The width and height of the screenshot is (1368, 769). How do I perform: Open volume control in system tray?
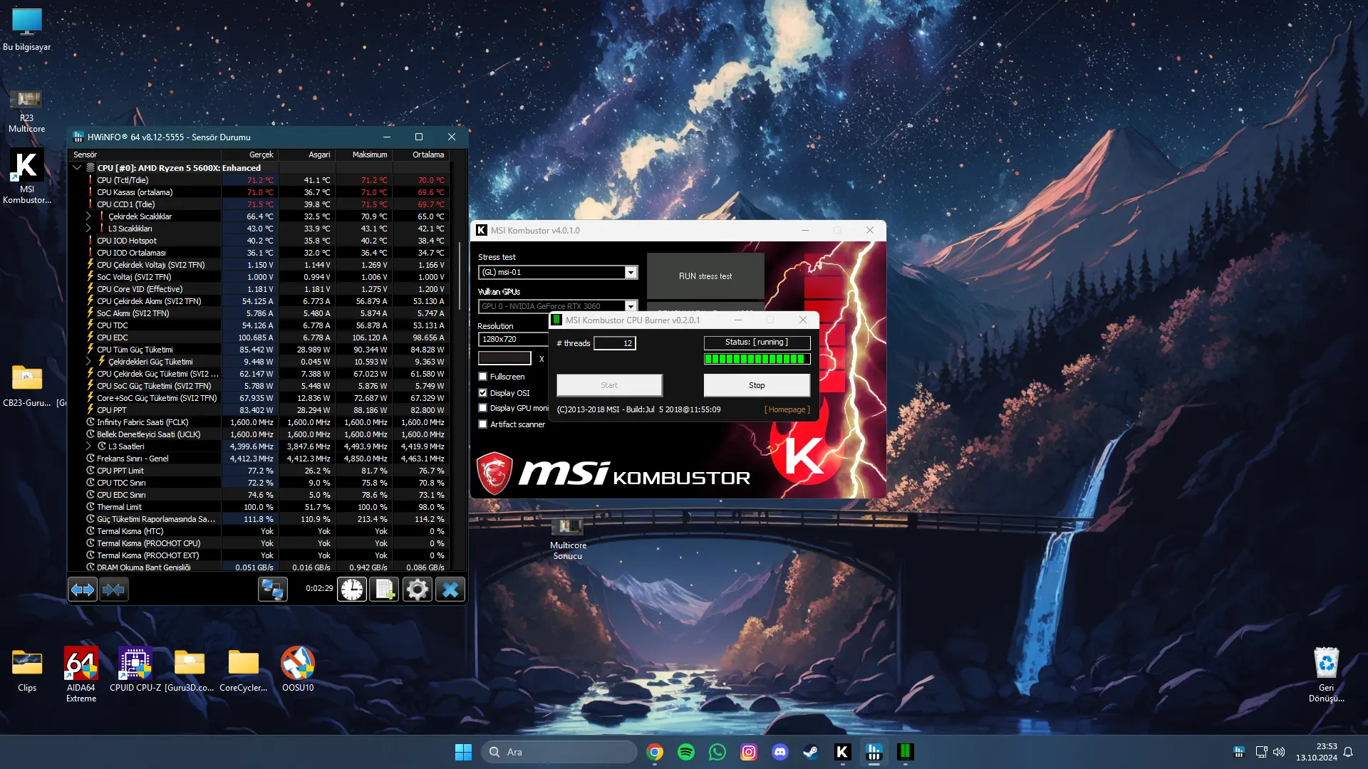tap(1279, 752)
